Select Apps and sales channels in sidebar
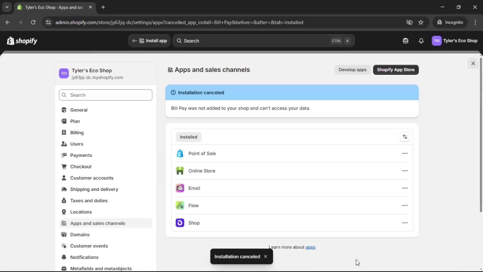This screenshot has width=483, height=272. click(x=98, y=223)
